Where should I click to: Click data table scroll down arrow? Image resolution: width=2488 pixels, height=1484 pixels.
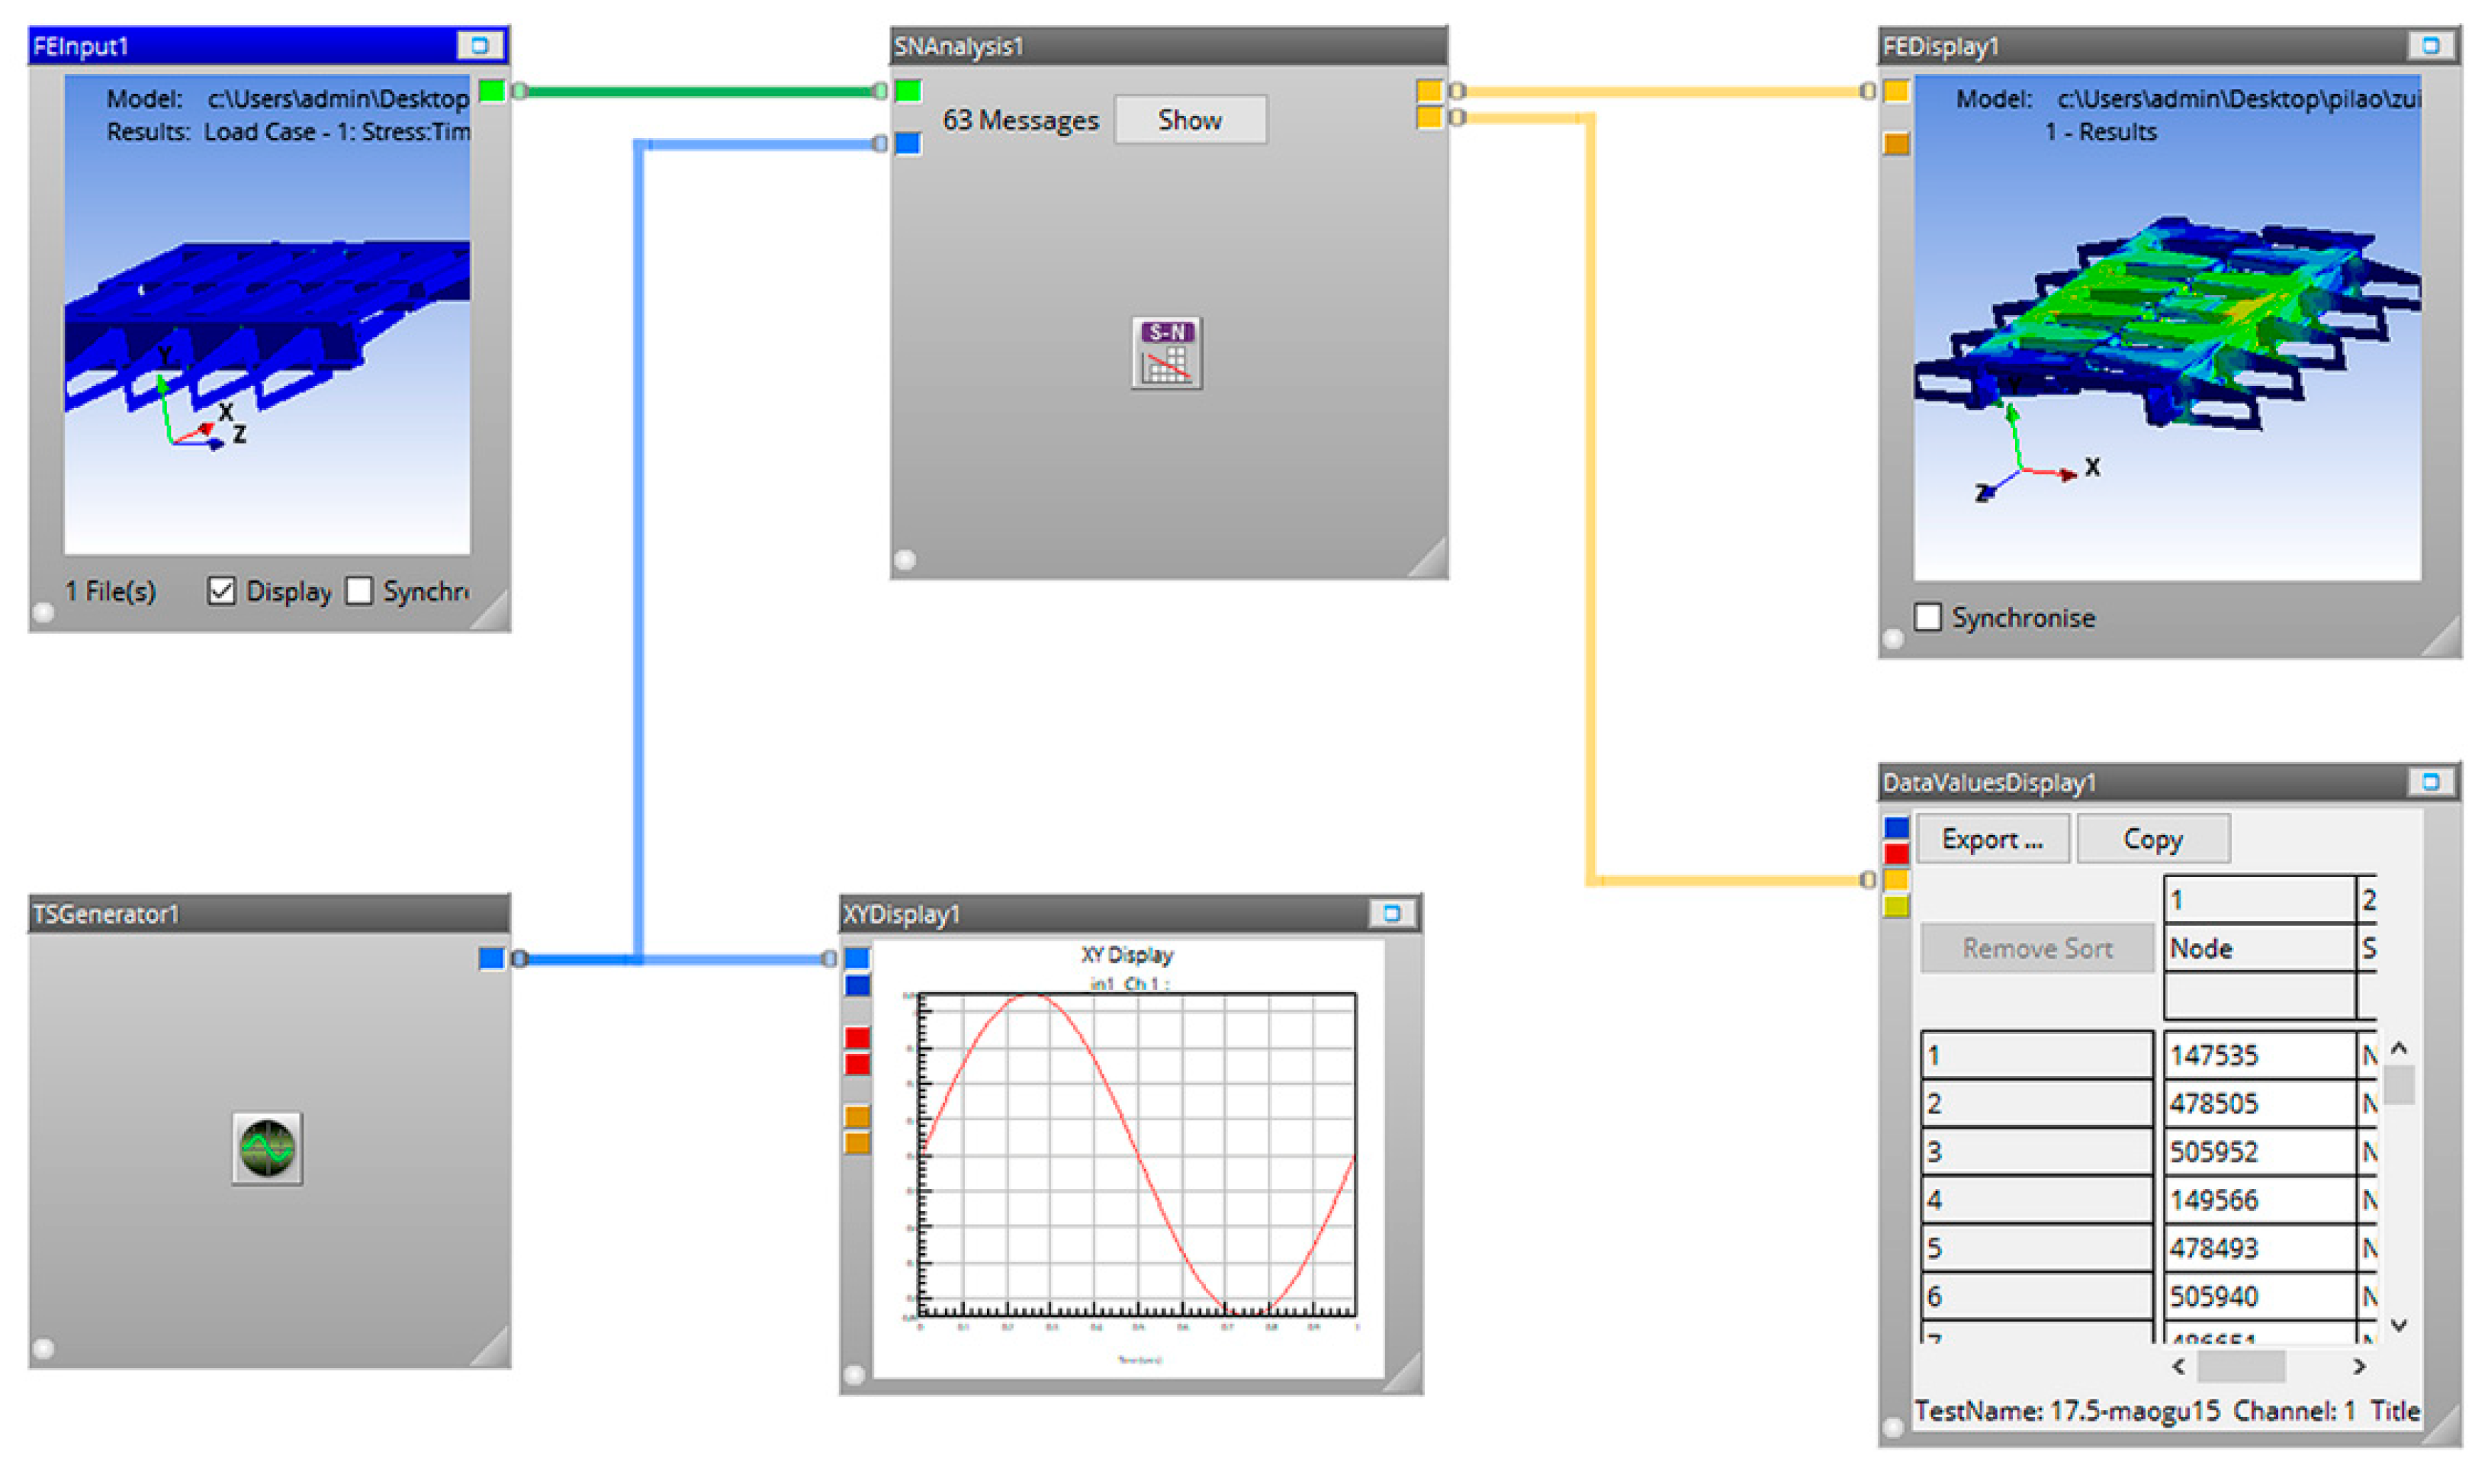(2399, 1325)
